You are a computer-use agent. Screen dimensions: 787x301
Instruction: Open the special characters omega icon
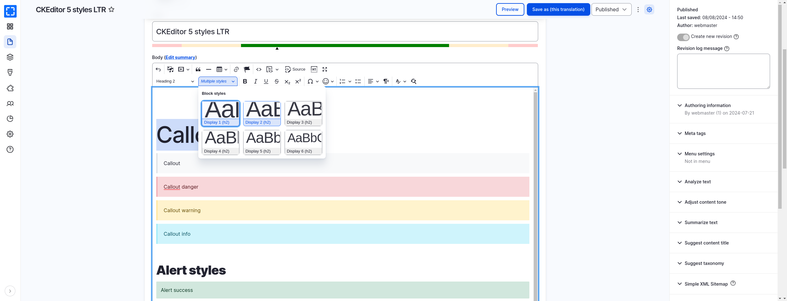tap(310, 81)
